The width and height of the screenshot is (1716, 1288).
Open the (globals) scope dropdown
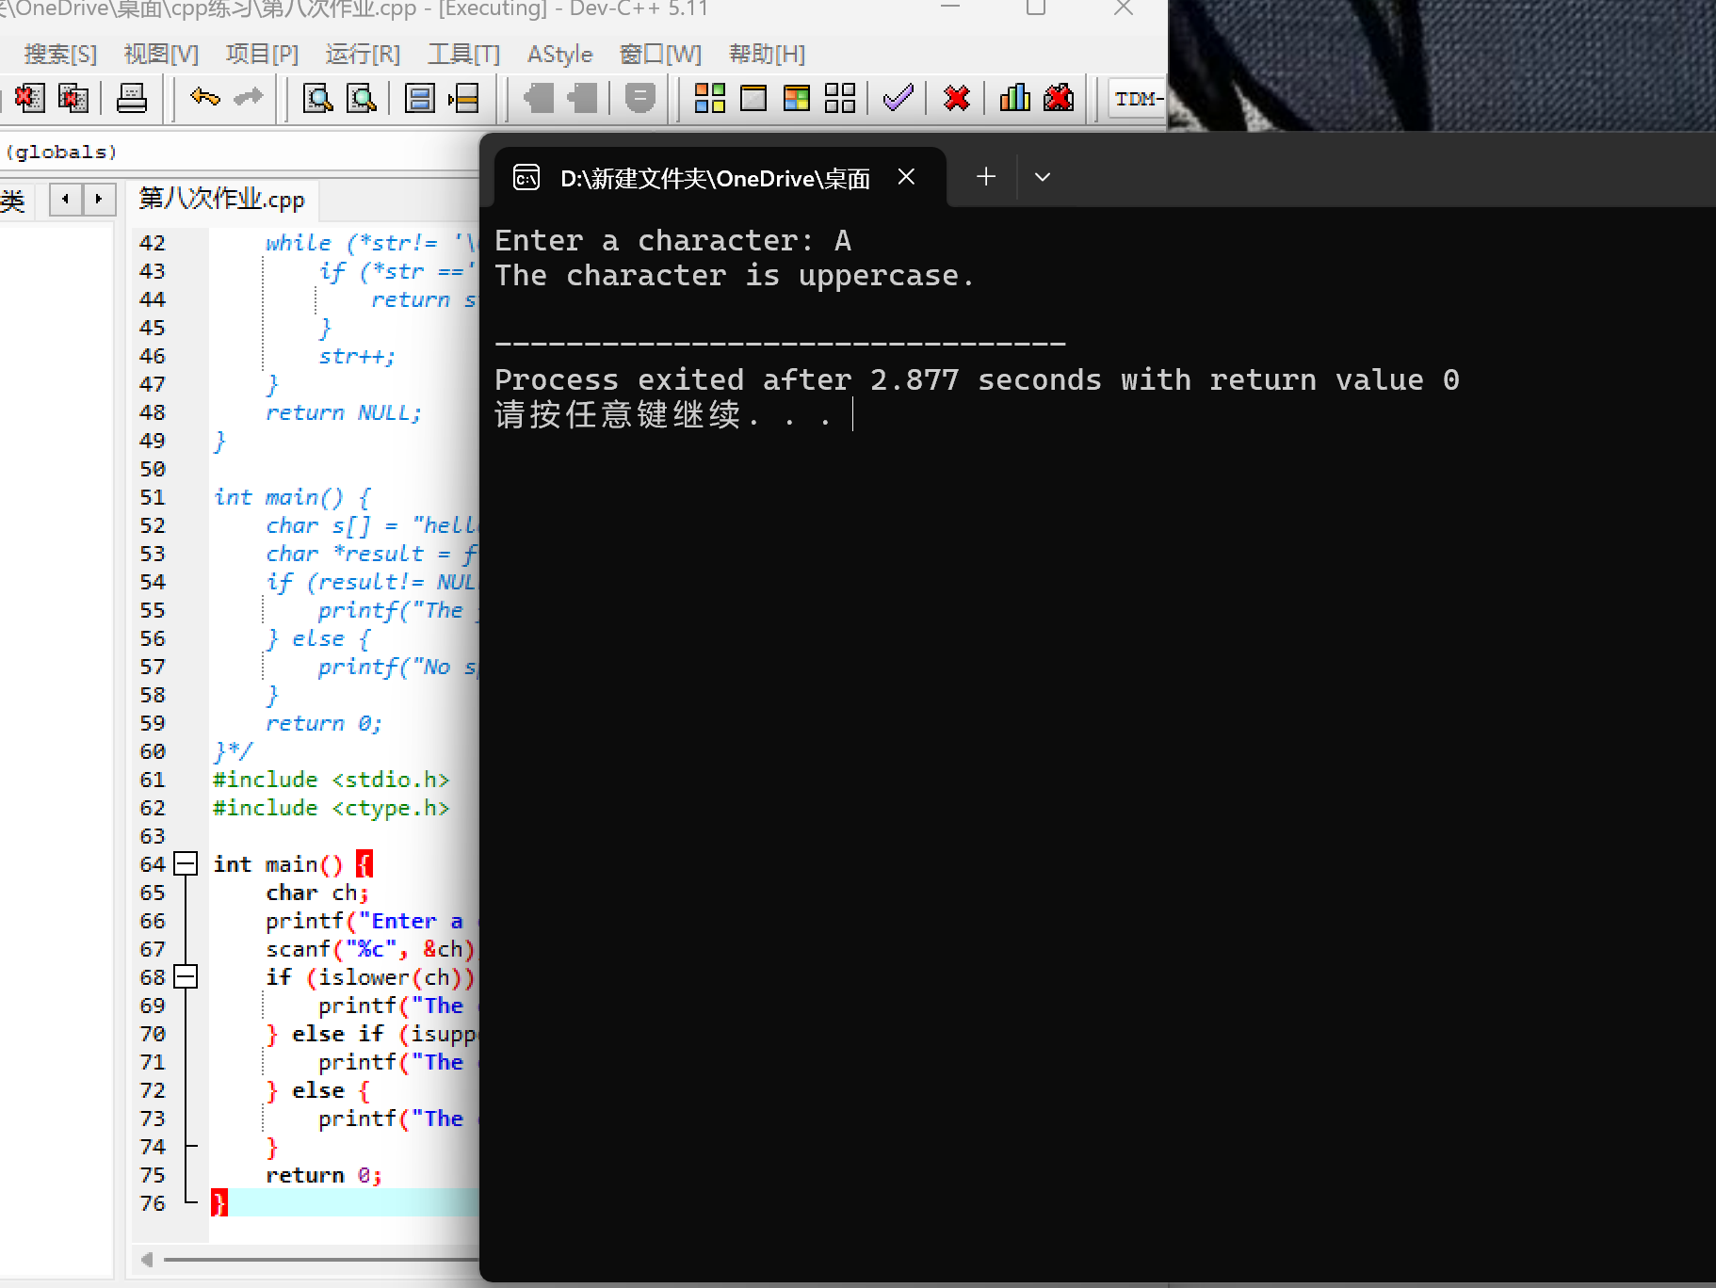coord(240,152)
